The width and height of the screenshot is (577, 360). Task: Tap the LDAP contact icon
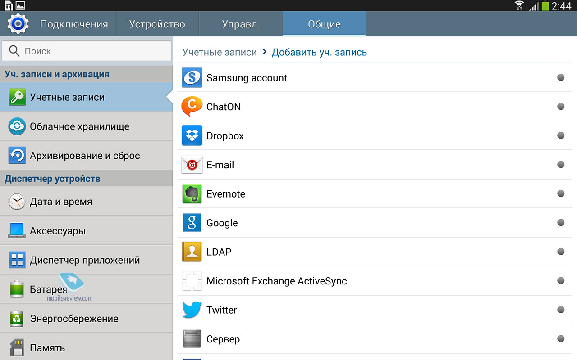pos(192,252)
